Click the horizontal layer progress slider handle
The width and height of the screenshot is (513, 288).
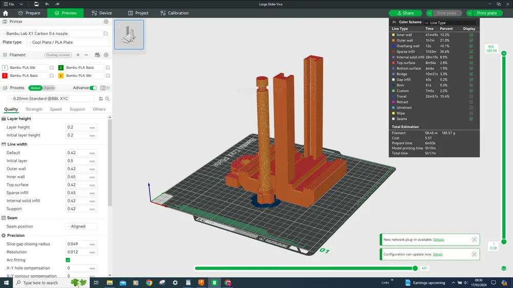[415, 268]
